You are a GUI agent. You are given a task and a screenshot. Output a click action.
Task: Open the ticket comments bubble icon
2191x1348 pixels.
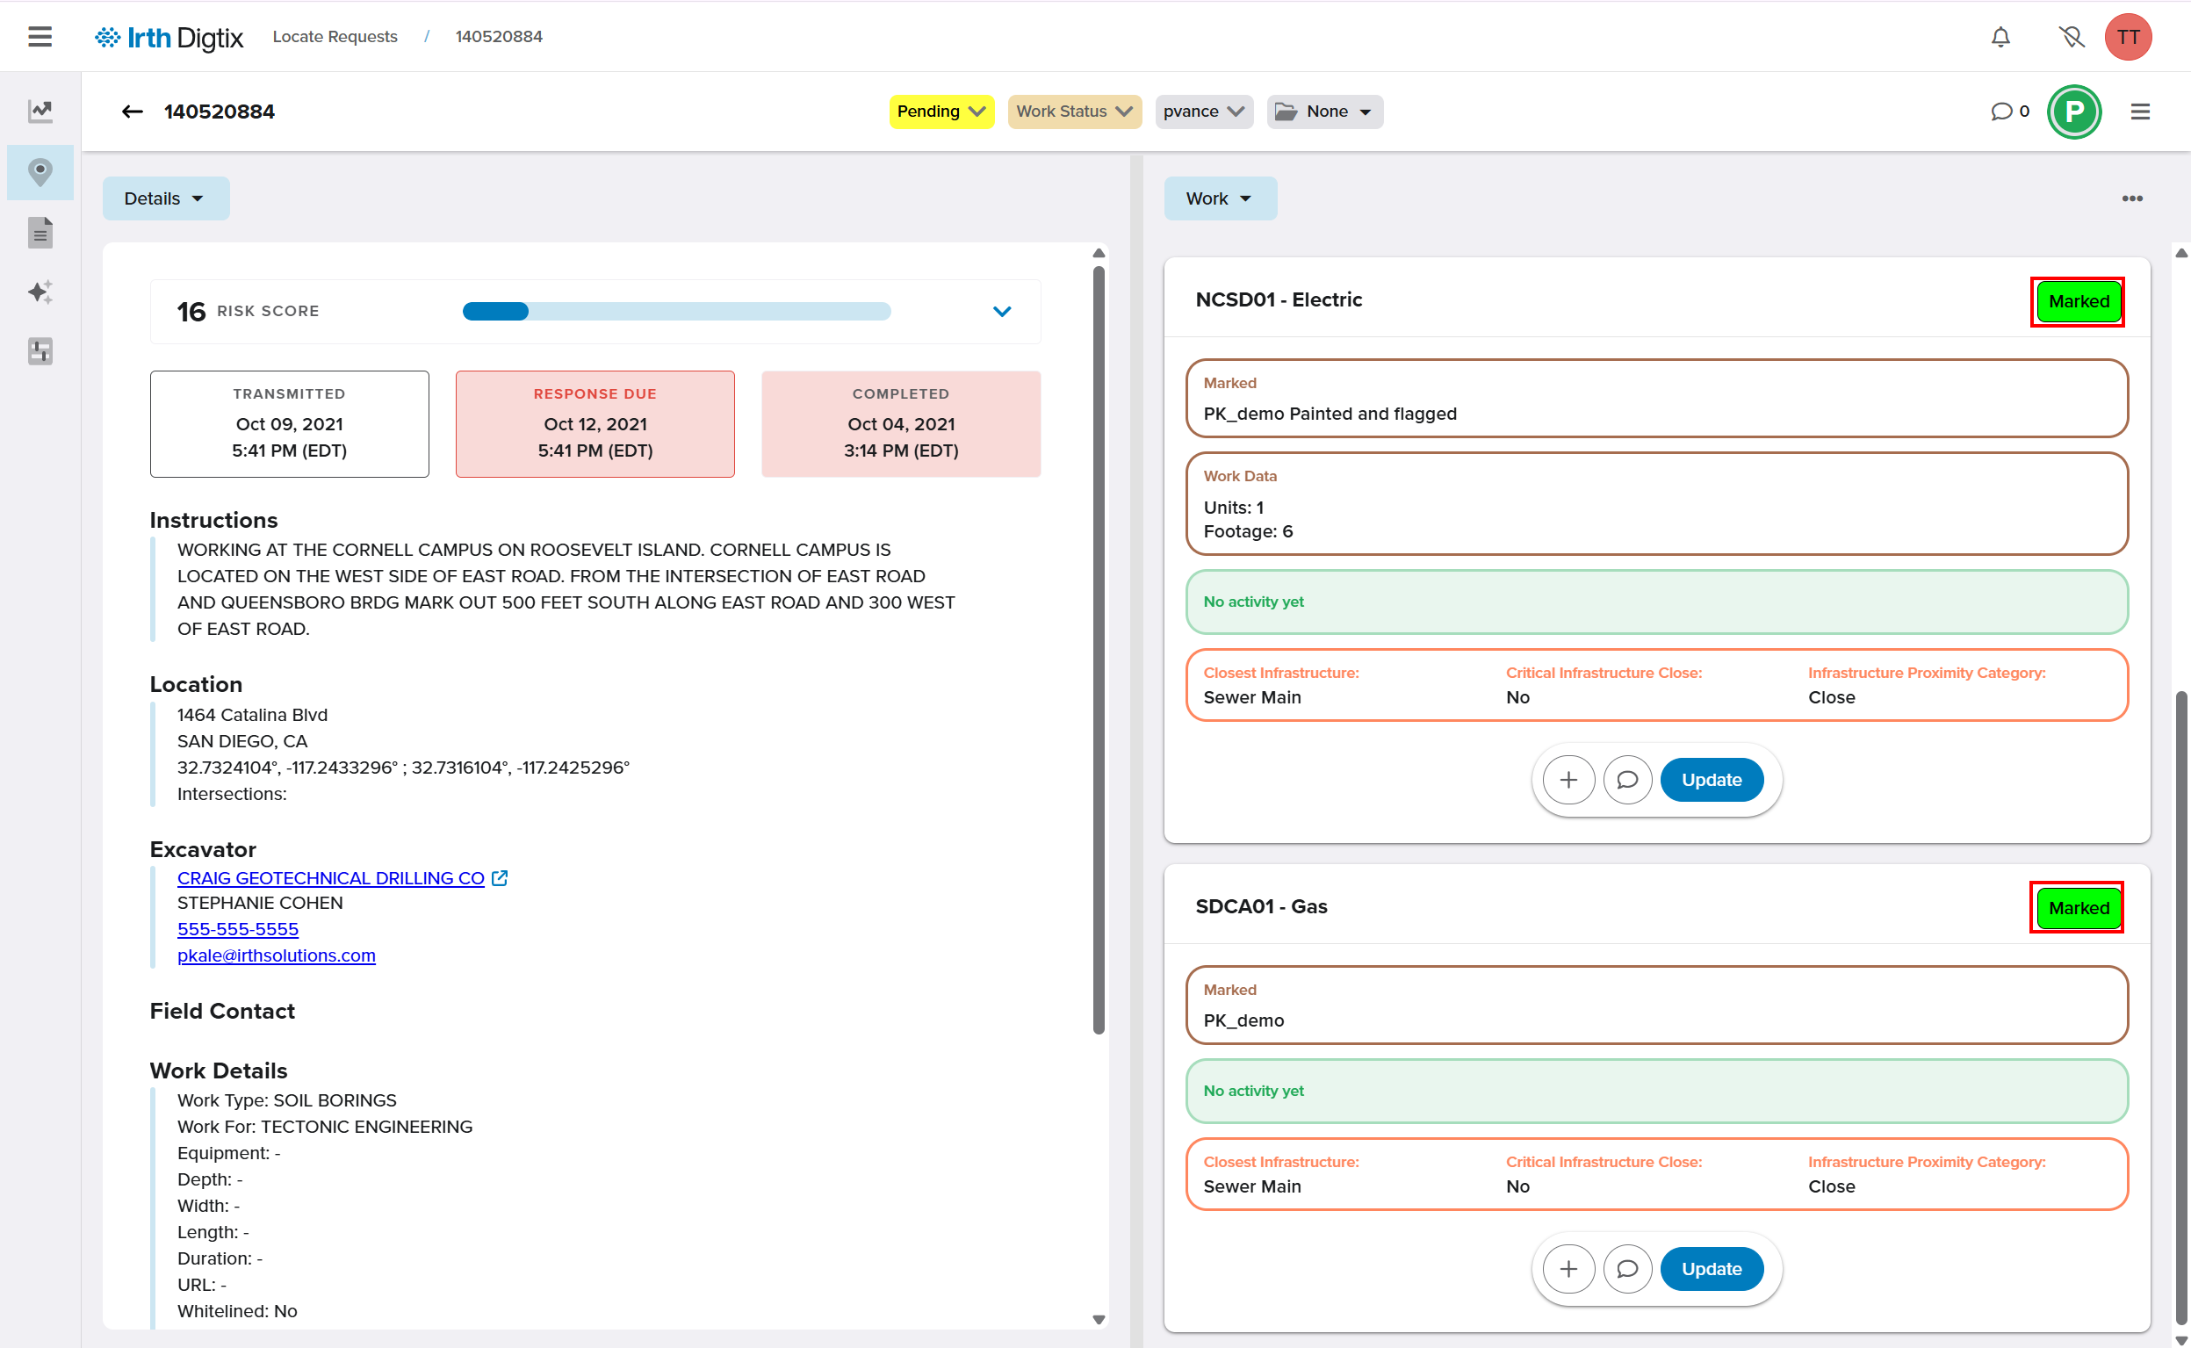(x=2001, y=112)
